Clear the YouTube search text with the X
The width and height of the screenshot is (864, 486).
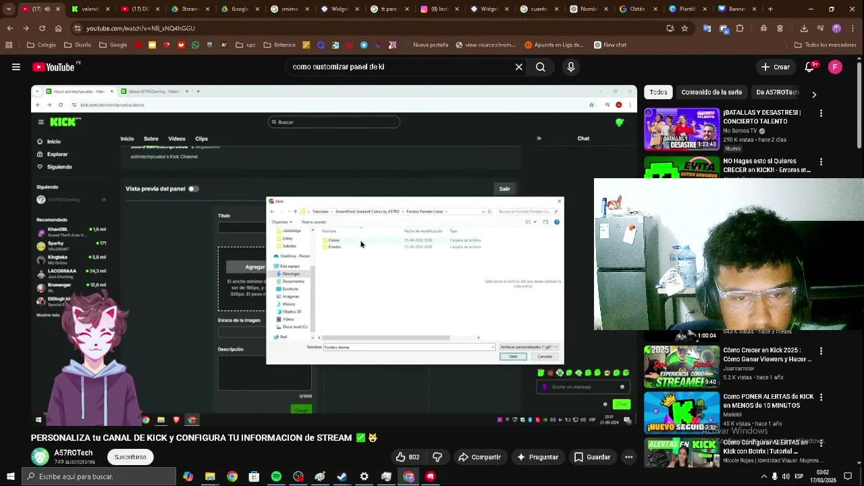pyautogui.click(x=519, y=67)
